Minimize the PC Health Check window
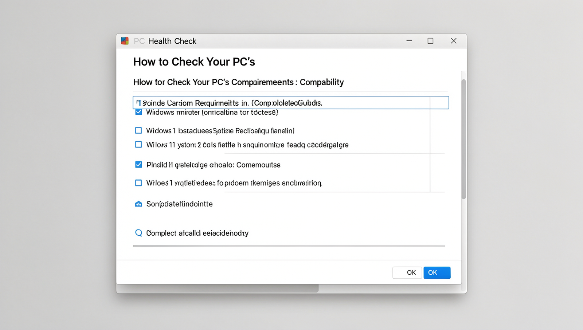This screenshot has width=583, height=330. coord(409,41)
